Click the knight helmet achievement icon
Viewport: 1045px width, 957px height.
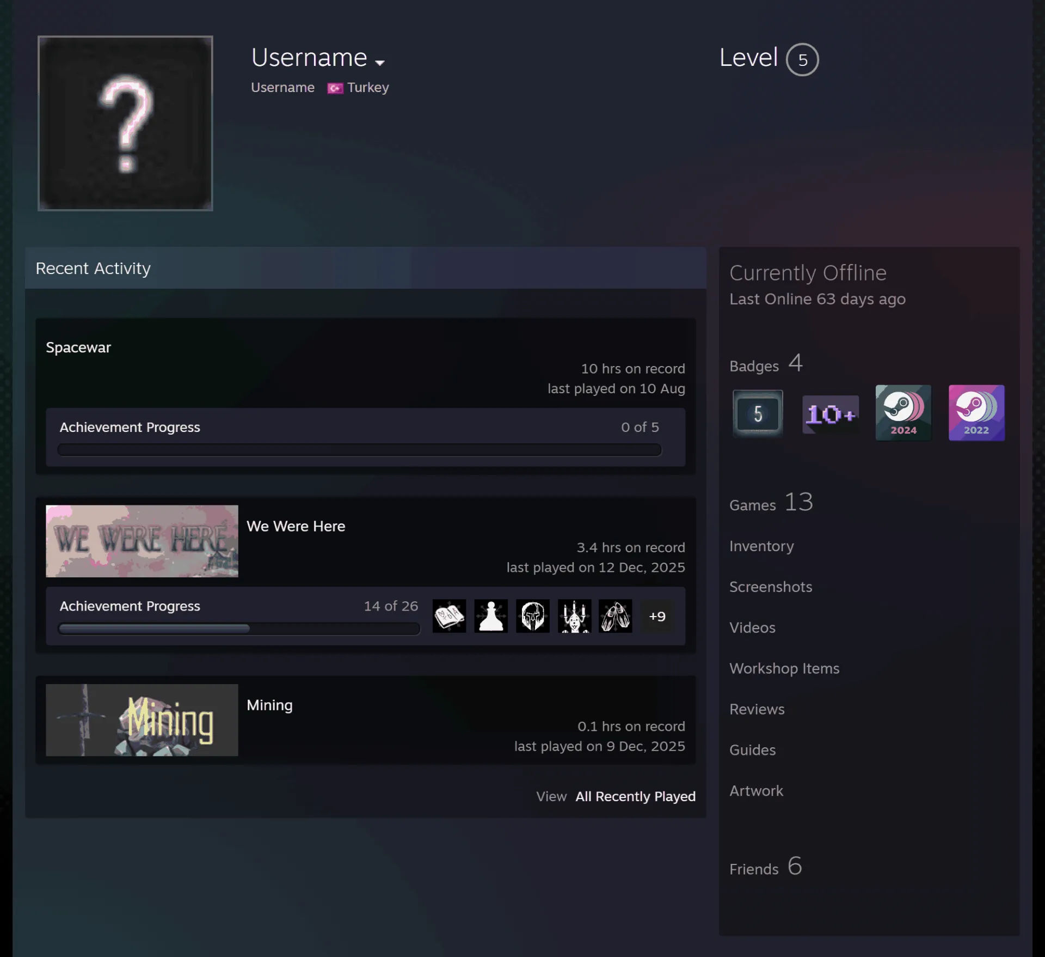coord(532,616)
